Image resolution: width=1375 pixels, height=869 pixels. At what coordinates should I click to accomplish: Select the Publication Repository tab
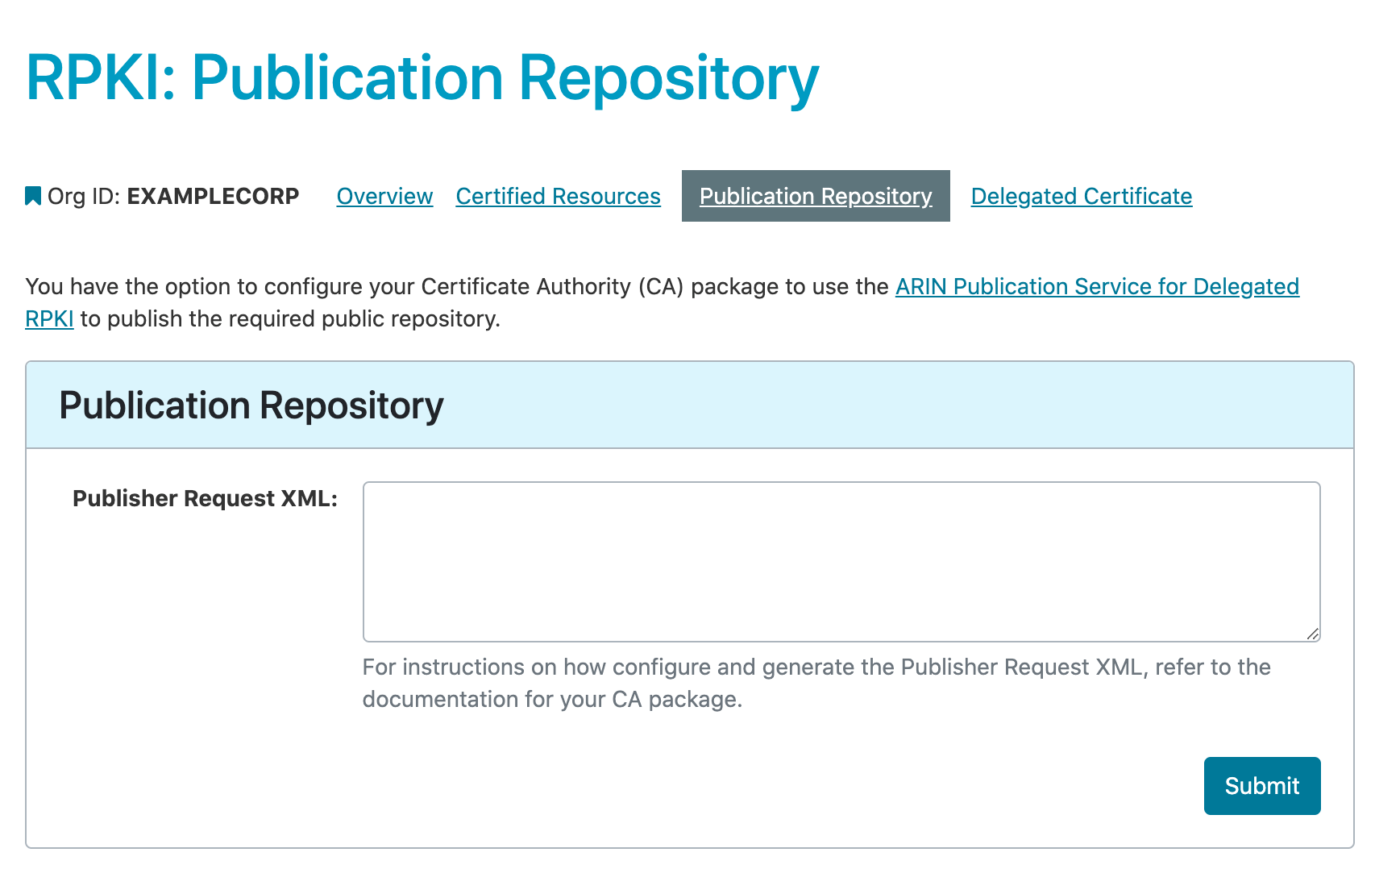tap(816, 196)
